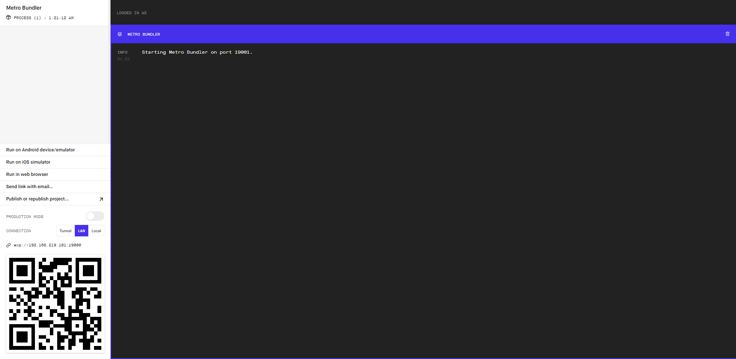Click the LOGGED IN AS label

click(x=132, y=13)
